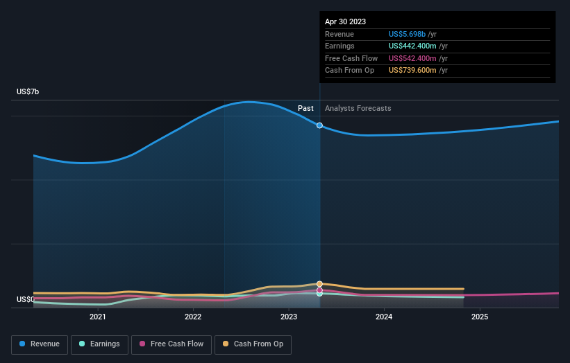
Task: Click the US$5.698b revenue value
Action: [407, 34]
